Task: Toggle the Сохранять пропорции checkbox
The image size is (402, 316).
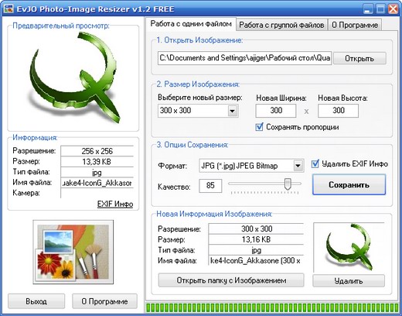Action: tap(259, 127)
